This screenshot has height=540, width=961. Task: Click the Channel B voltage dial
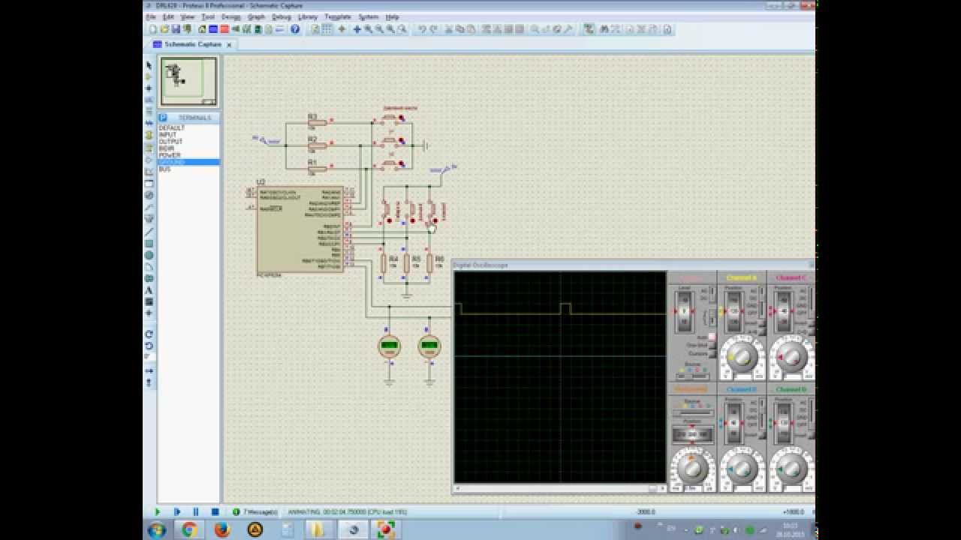742,468
